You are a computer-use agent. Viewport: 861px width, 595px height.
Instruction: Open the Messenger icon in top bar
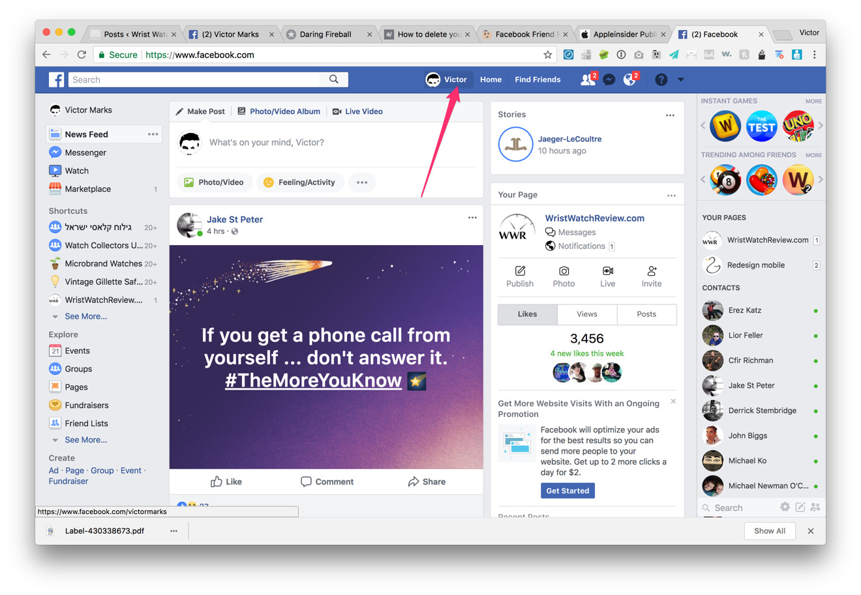point(609,80)
